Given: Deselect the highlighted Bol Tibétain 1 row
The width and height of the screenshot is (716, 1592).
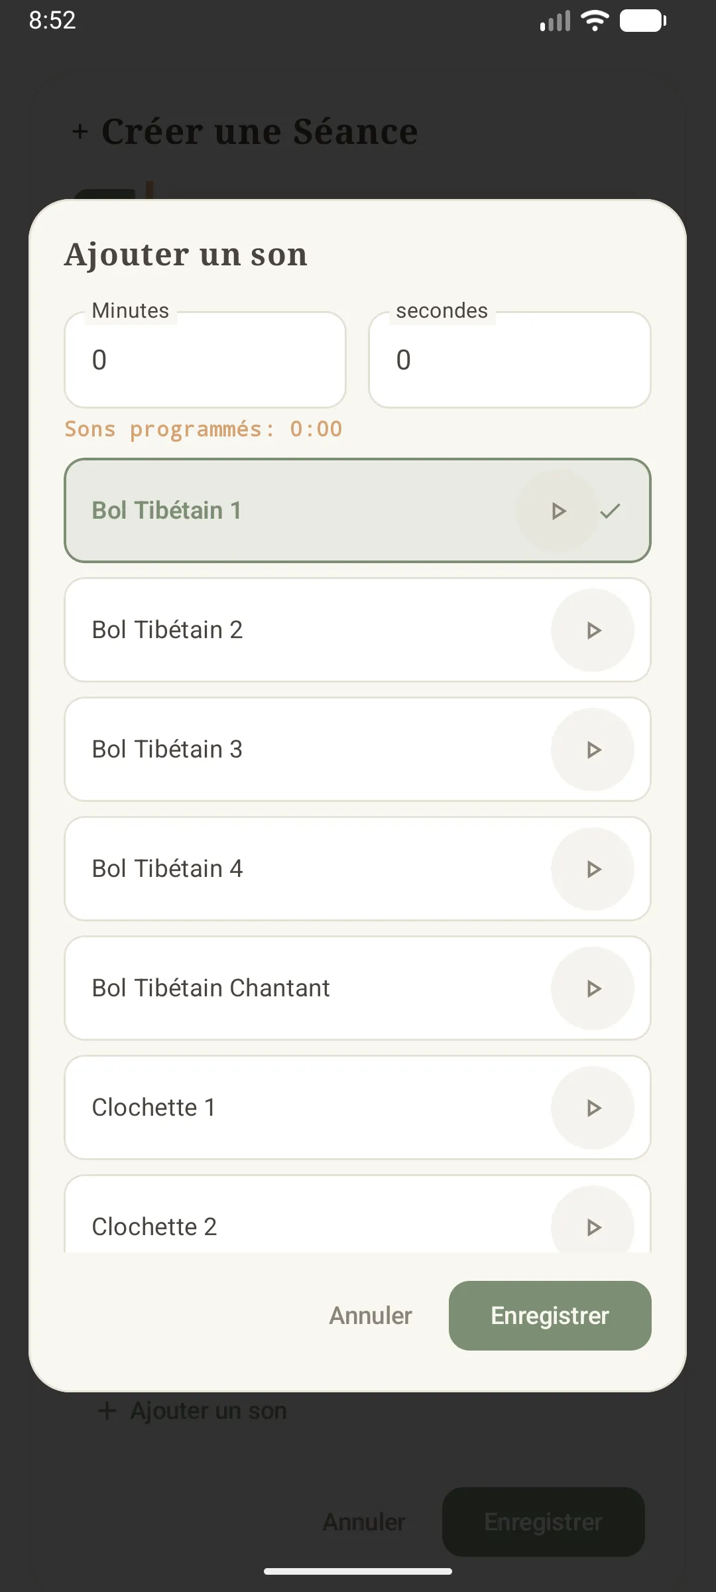Looking at the screenshot, I should (x=357, y=511).
